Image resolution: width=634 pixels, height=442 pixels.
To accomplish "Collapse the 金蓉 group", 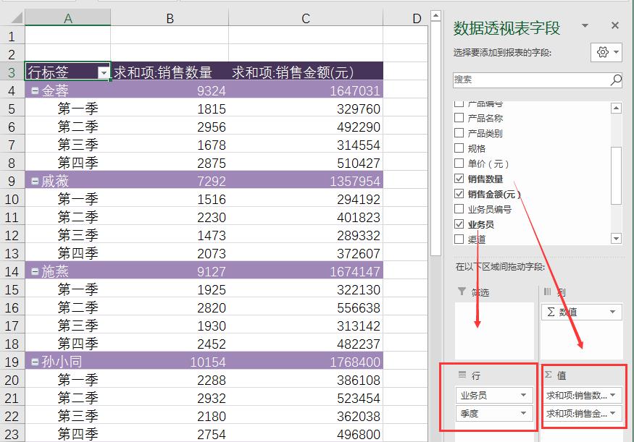I will tap(35, 91).
